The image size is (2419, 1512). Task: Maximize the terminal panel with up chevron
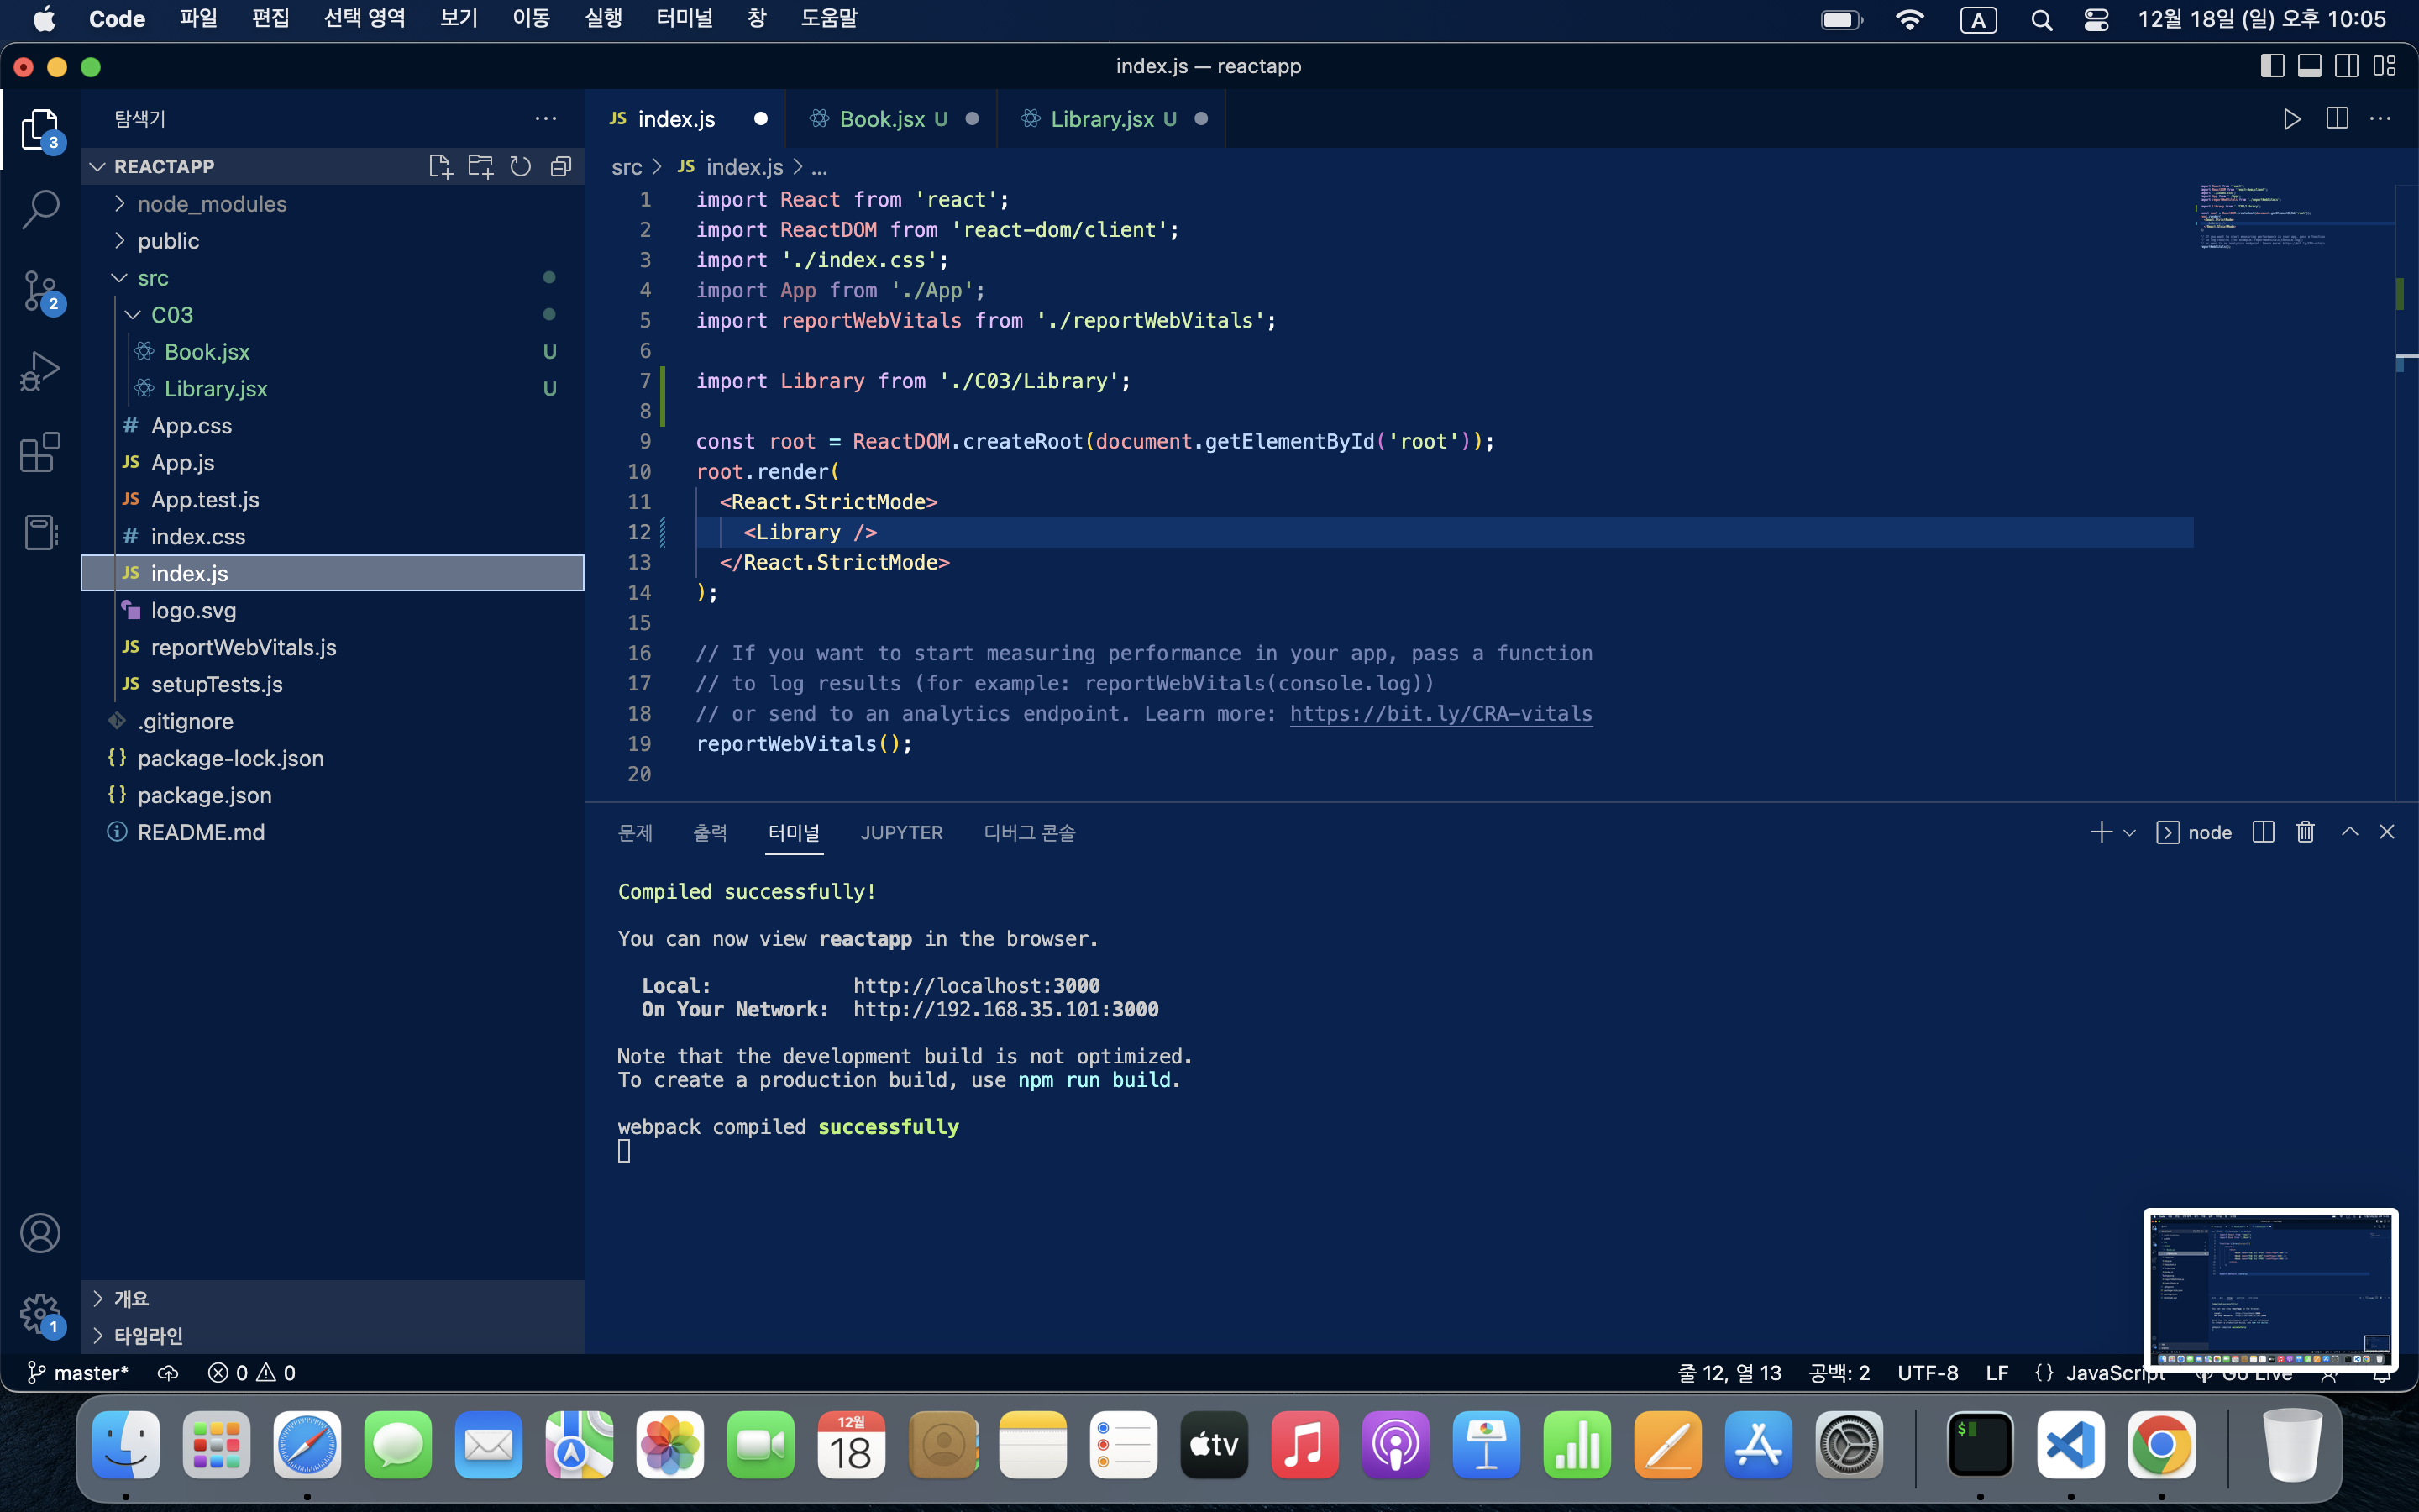click(x=2350, y=832)
